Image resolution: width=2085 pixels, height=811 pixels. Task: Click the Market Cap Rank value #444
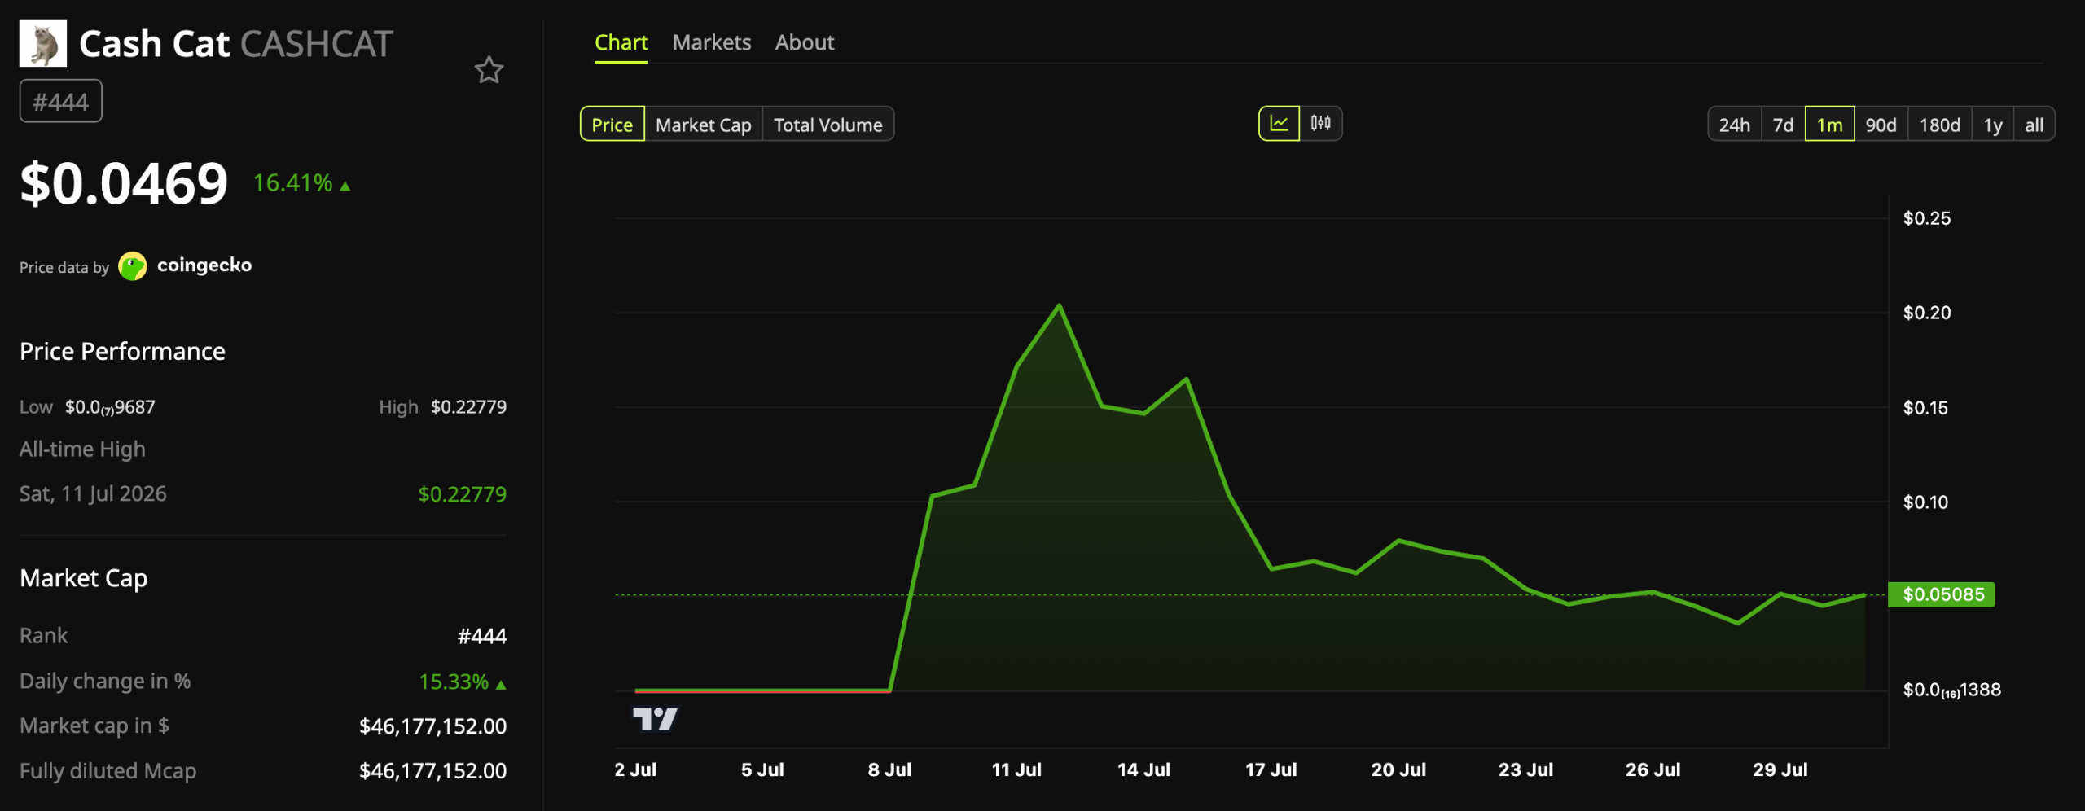click(482, 636)
